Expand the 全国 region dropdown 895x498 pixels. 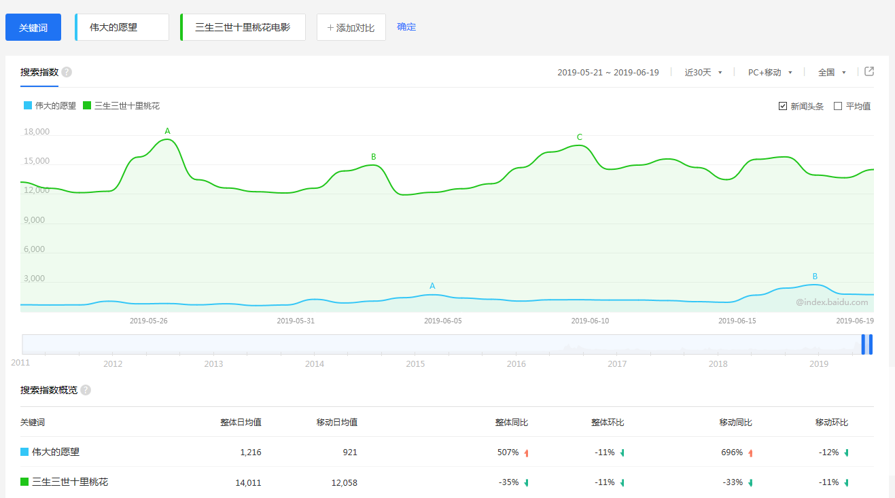(x=832, y=73)
